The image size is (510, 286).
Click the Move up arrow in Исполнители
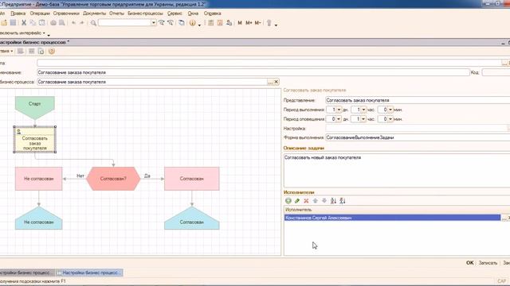tap(316, 201)
